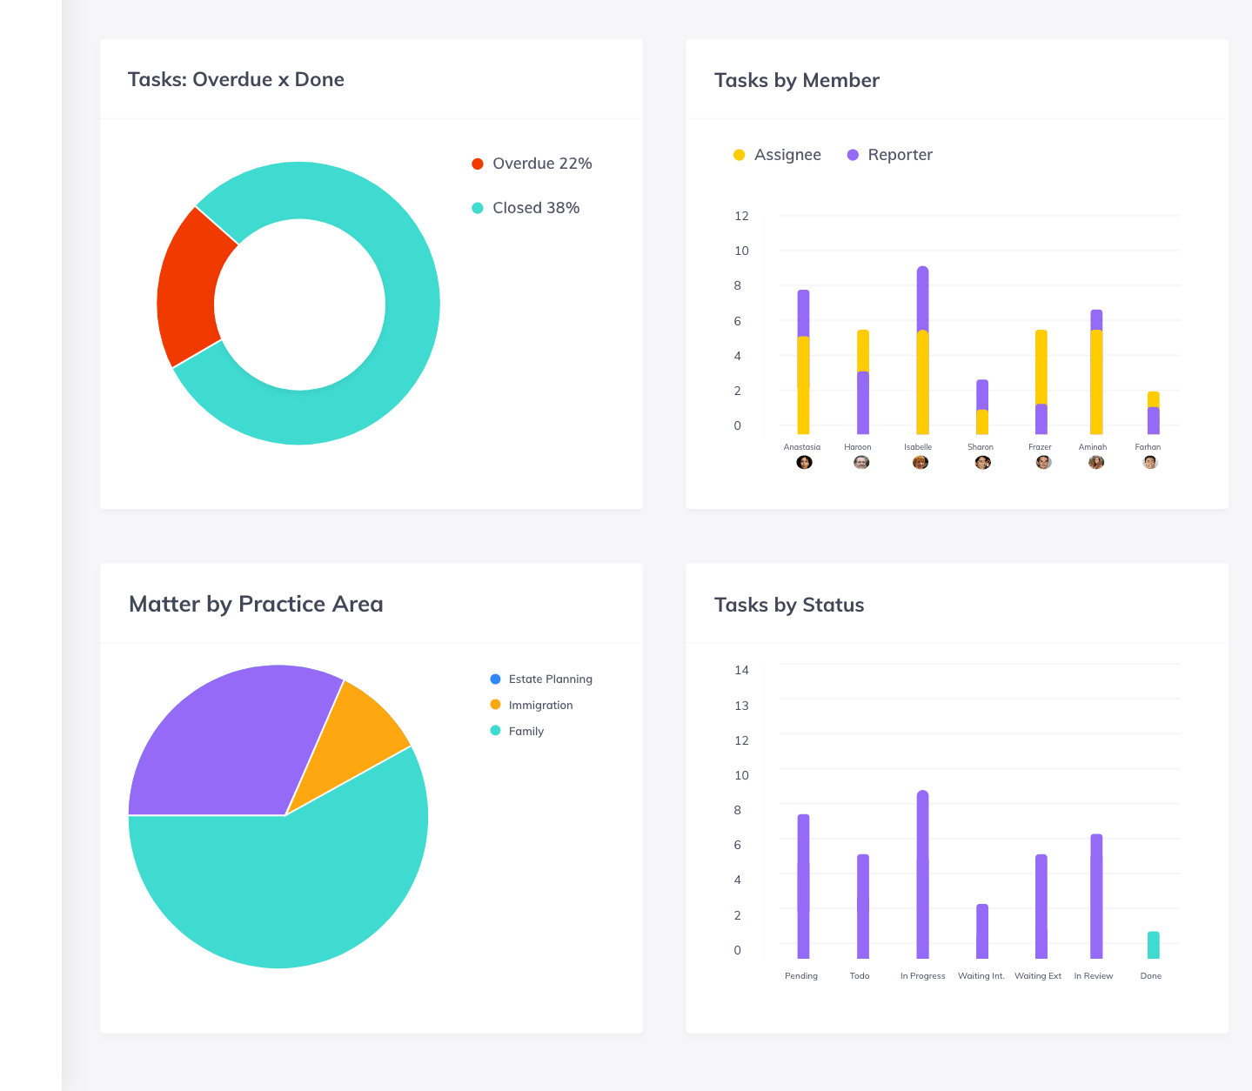This screenshot has height=1091, width=1252.
Task: Click the red Overdue legend dot
Action: click(x=476, y=163)
